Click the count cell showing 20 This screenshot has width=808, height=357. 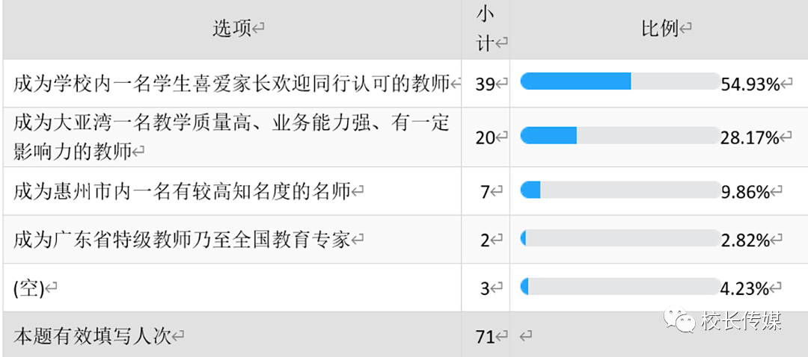[x=486, y=137]
